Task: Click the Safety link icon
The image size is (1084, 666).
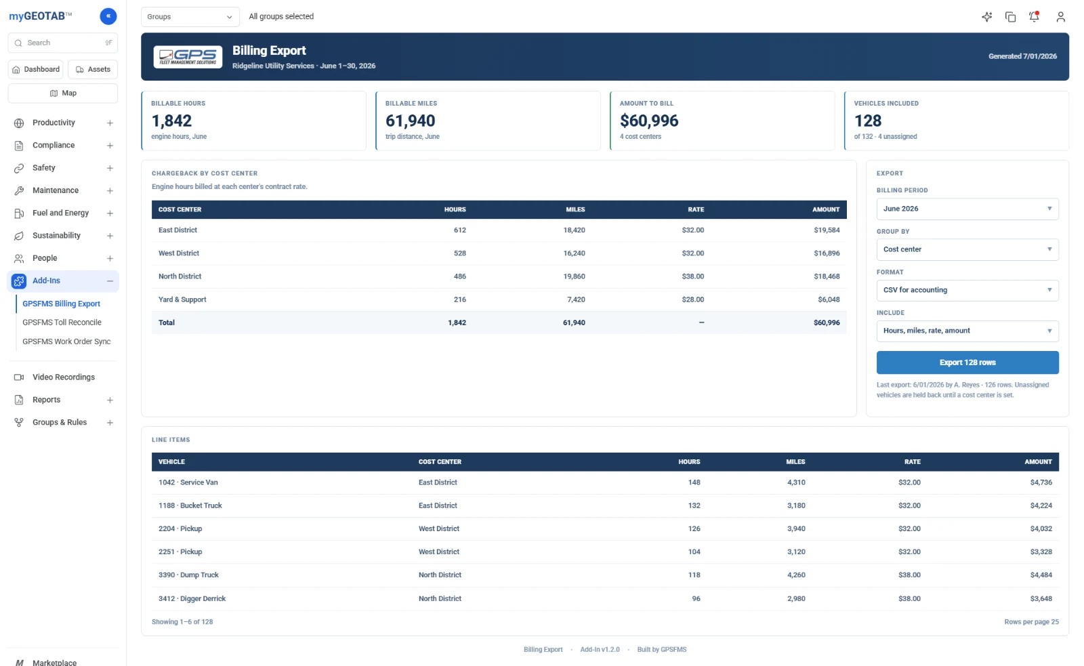Action: tap(19, 168)
